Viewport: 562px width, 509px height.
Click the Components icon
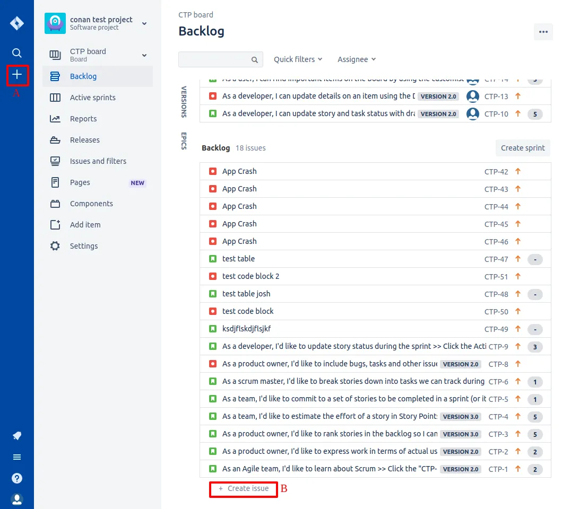[55, 204]
